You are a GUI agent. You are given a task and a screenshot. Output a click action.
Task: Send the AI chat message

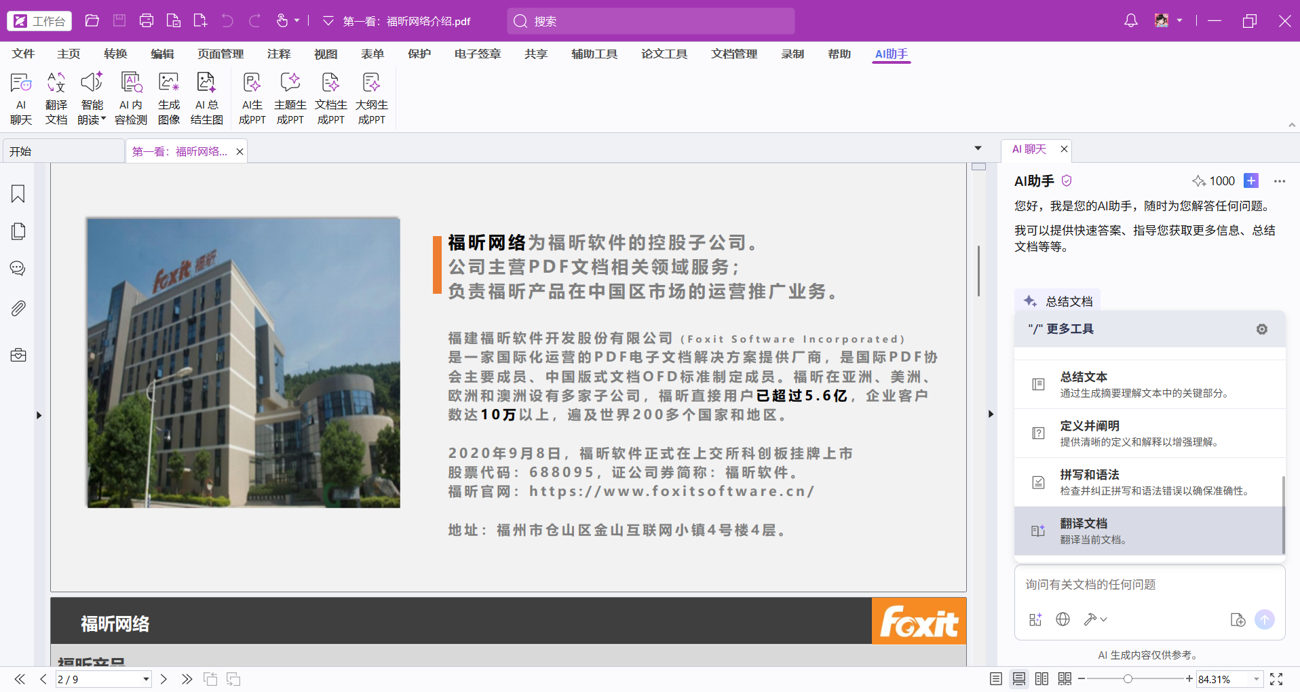coord(1265,619)
